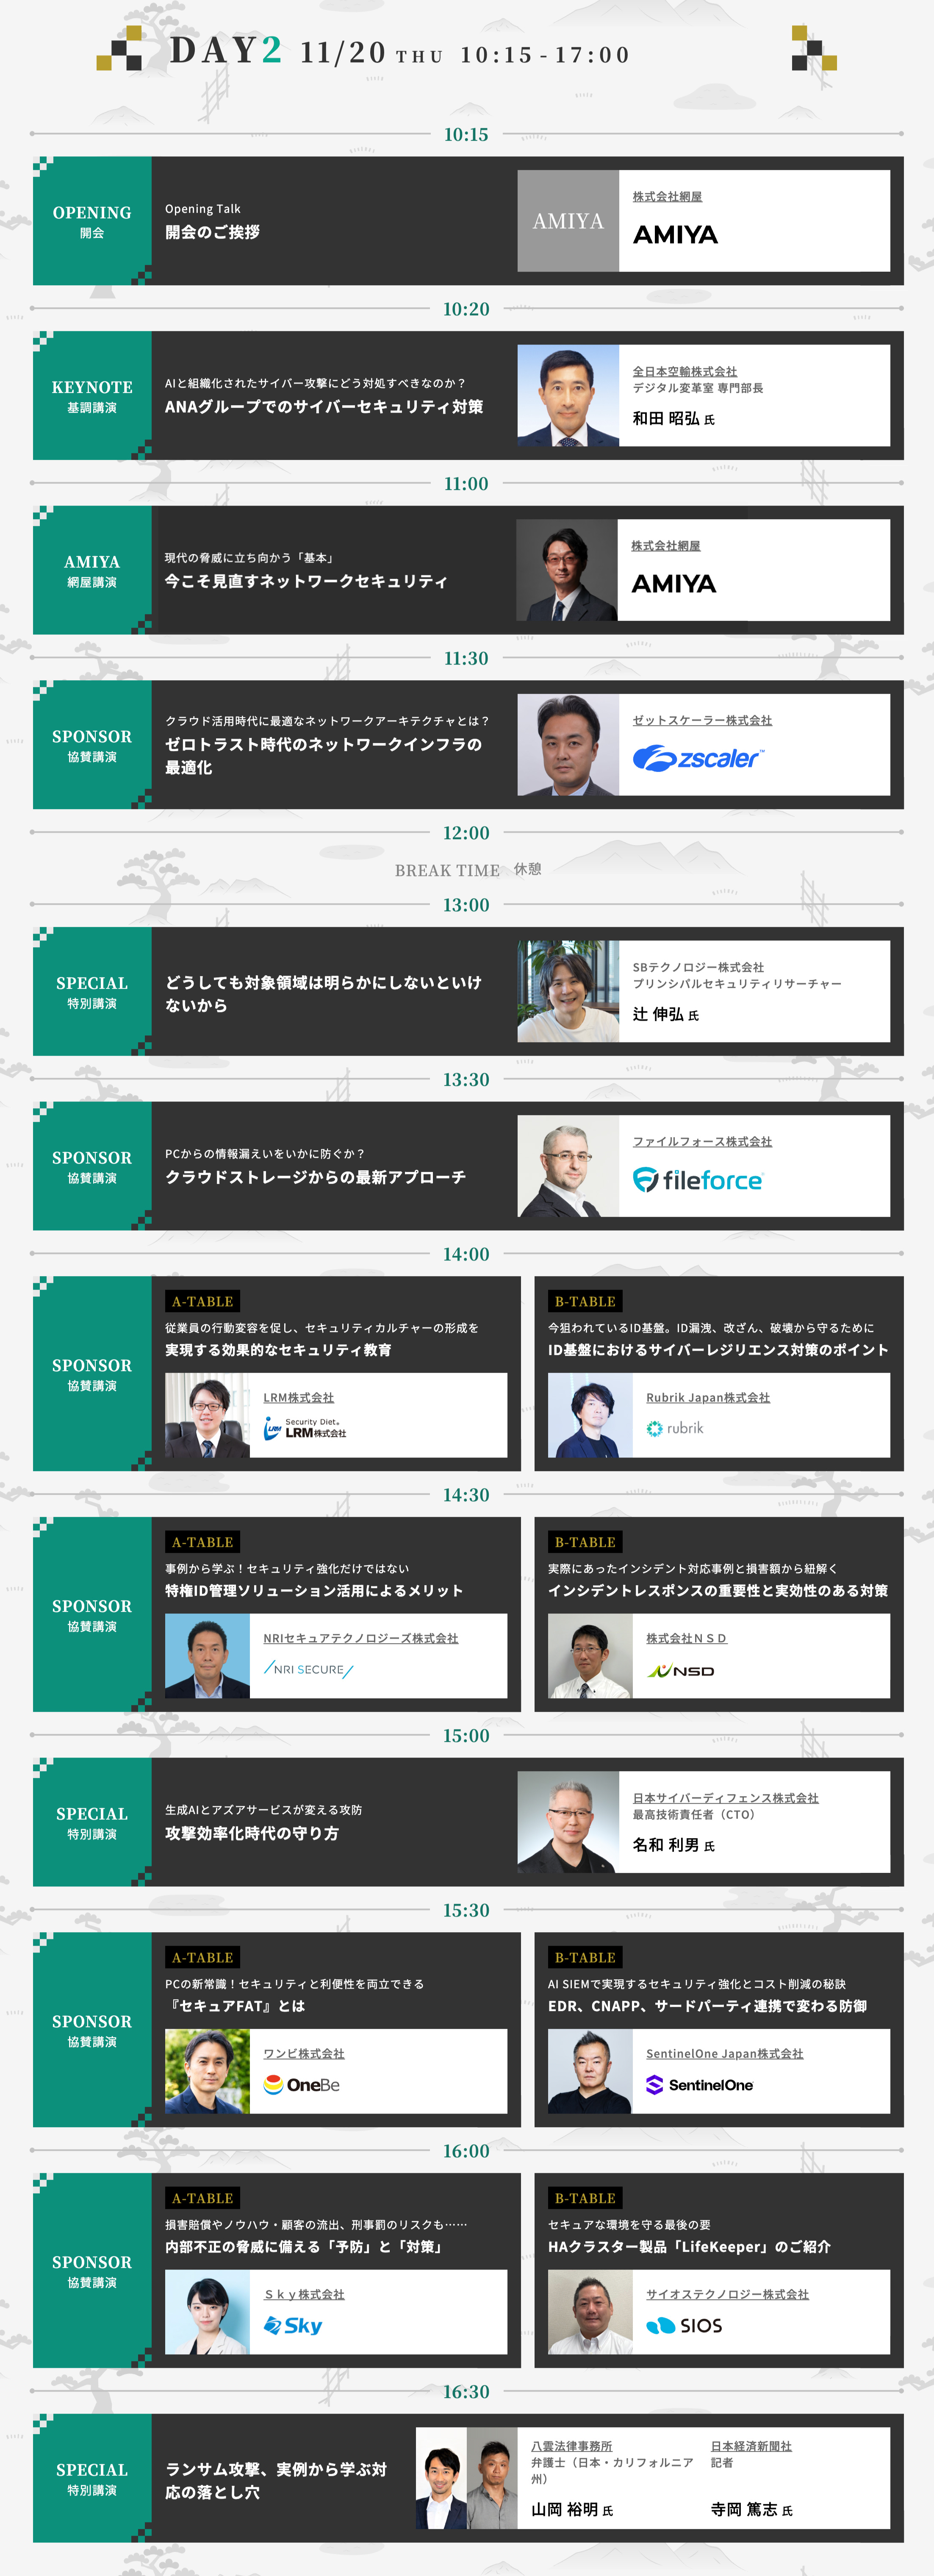The image size is (934, 2576).
Task: Open the 八雲法律事務所 link
Action: [x=571, y=2446]
